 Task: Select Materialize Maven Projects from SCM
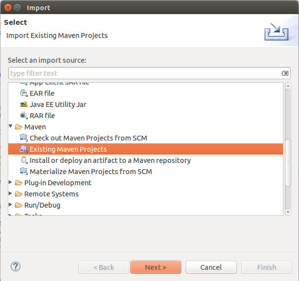point(90,172)
